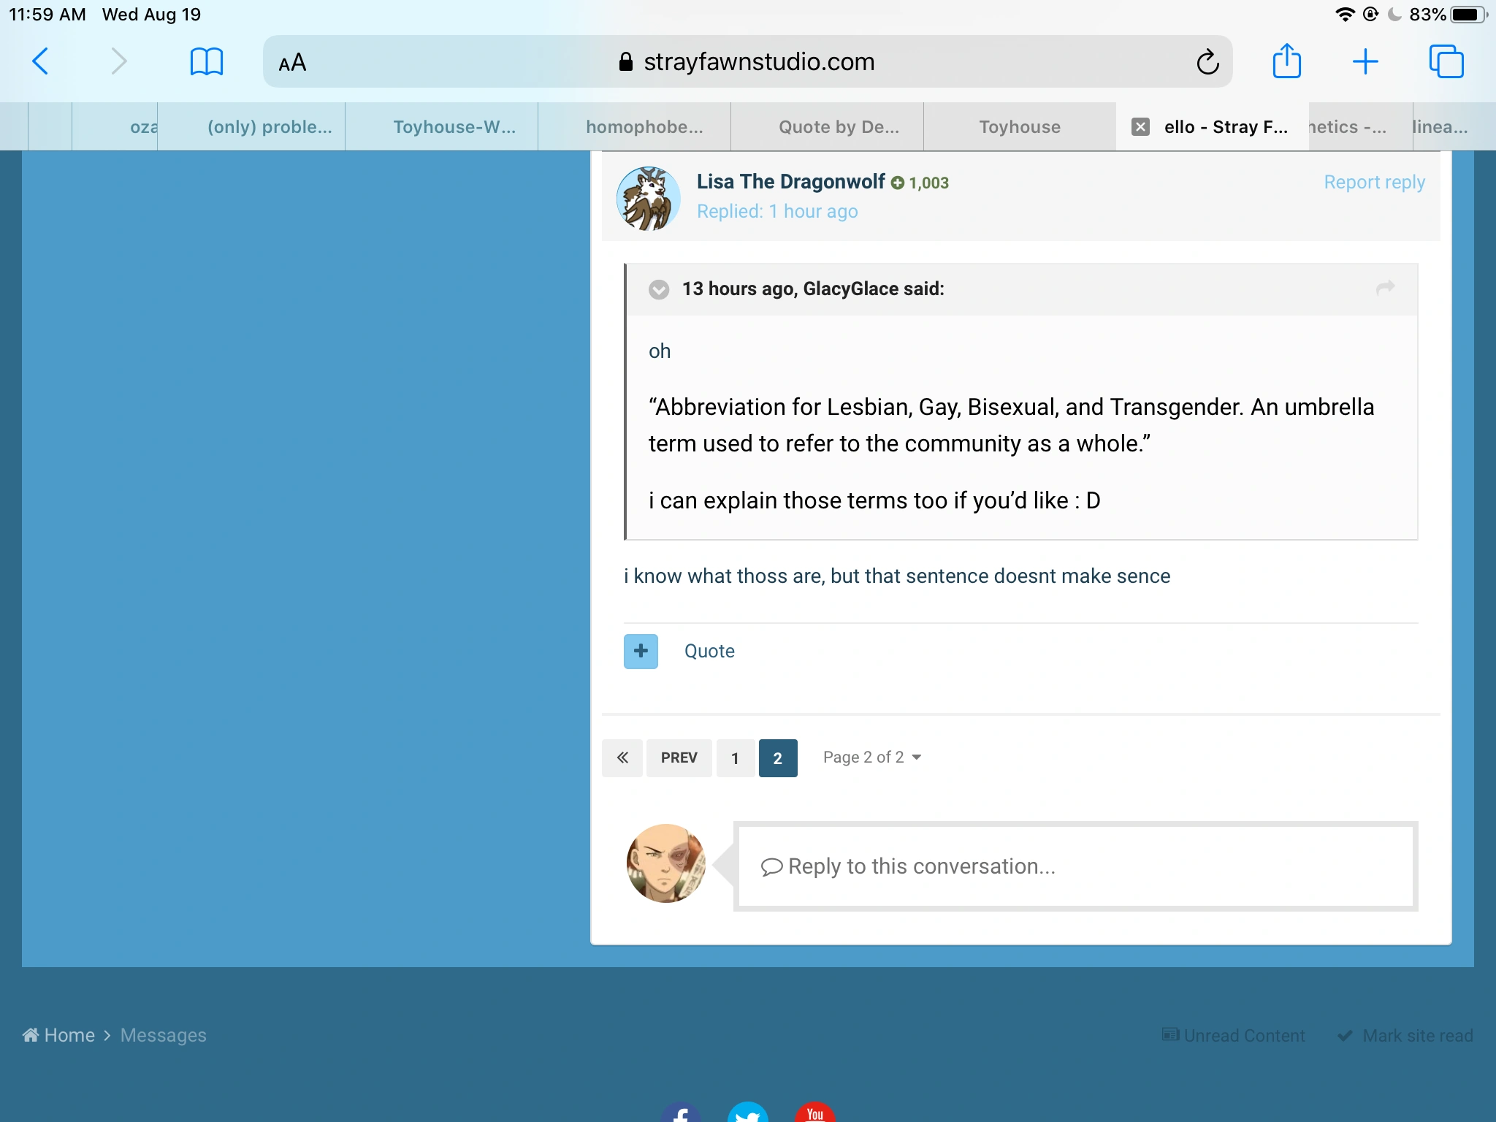
Task: Click Reply to this conversation field
Action: 1075,866
